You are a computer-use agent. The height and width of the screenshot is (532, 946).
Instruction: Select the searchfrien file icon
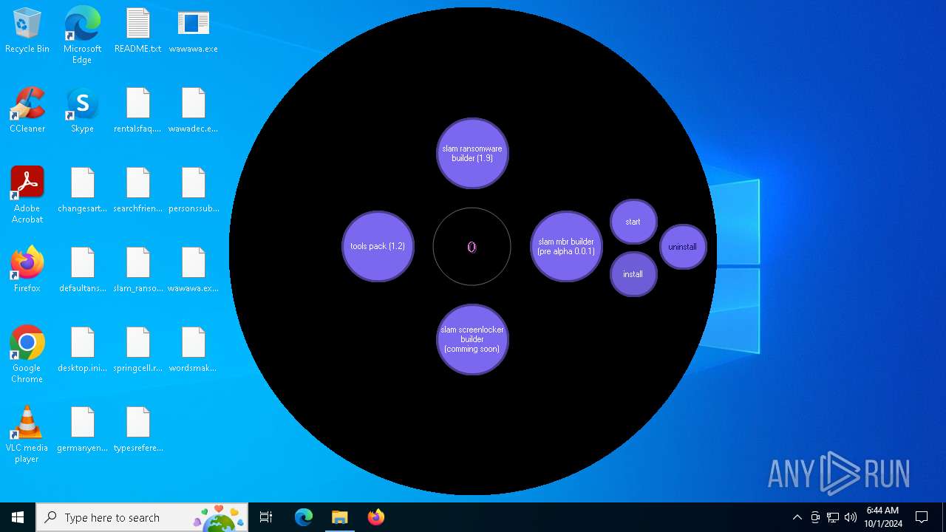137,191
